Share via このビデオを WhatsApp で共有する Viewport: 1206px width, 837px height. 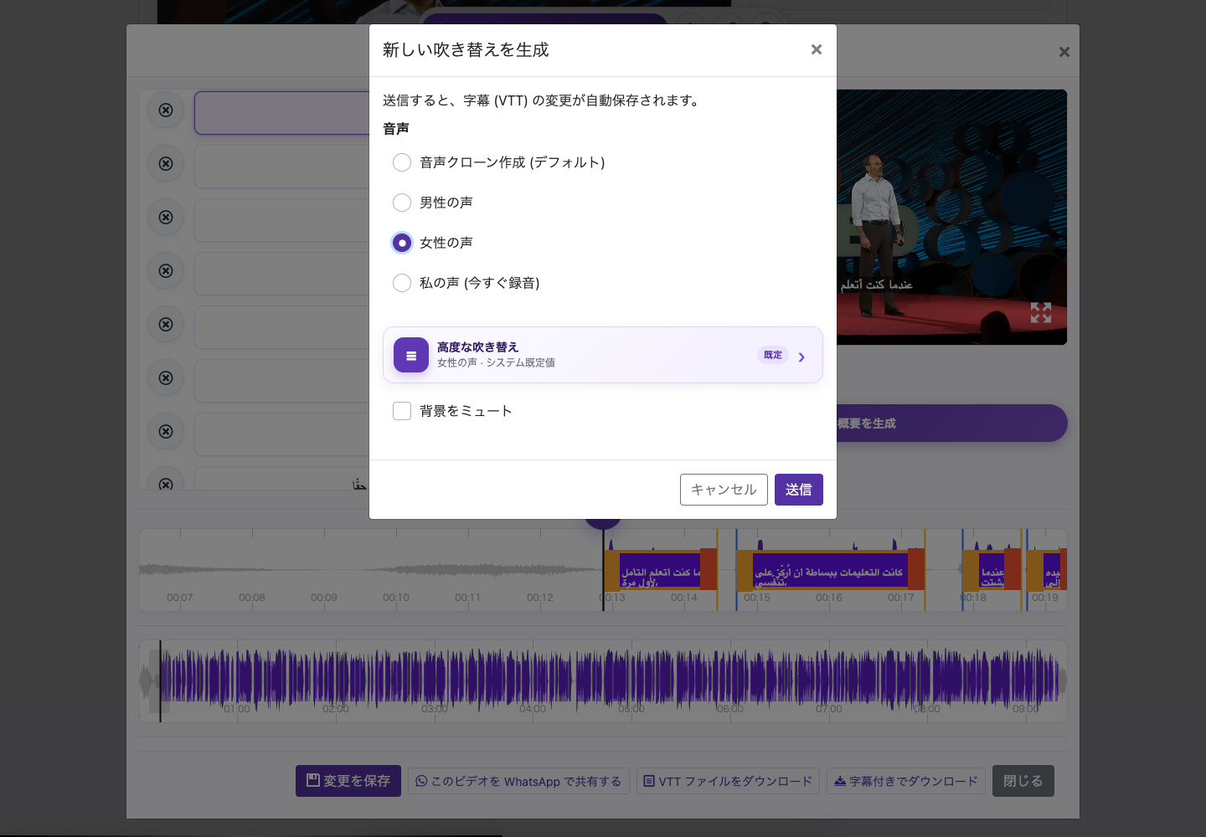(x=518, y=781)
